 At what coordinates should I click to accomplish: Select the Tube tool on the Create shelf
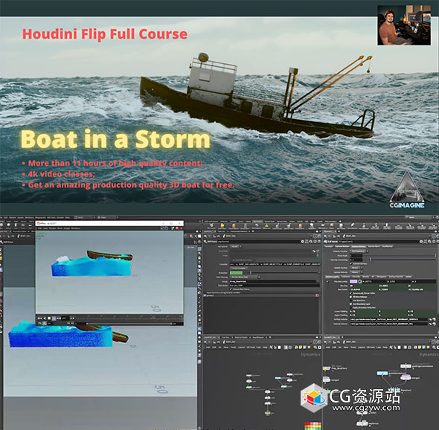(x=16, y=225)
